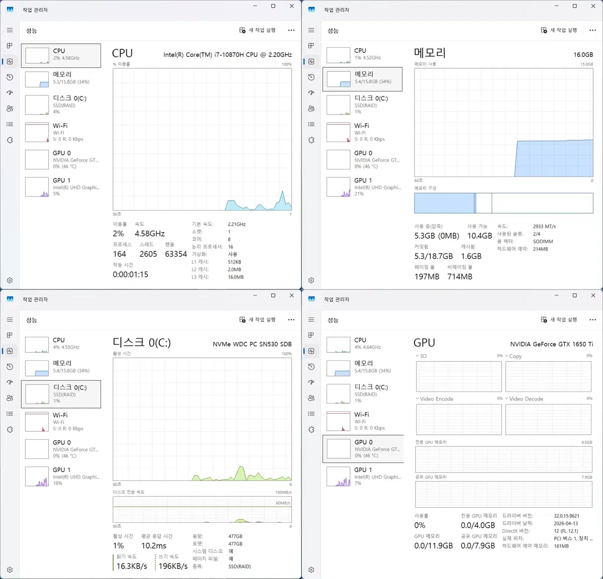Viewport: 603px width, 579px height.
Task: Select the GPU 1 item showing 21%
Action: pos(362,186)
